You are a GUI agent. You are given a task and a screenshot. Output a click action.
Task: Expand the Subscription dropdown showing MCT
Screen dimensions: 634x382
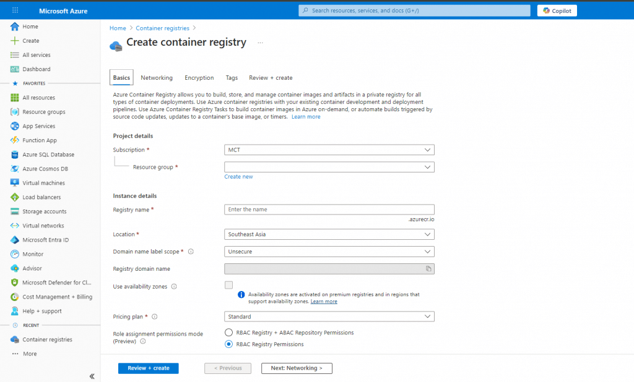point(329,150)
